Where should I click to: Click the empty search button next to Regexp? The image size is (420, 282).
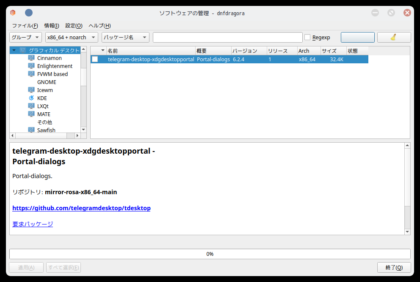(358, 38)
